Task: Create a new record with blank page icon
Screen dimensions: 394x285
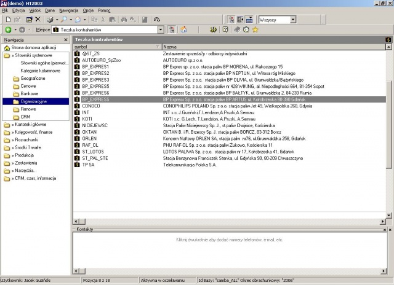Action: 8,20
